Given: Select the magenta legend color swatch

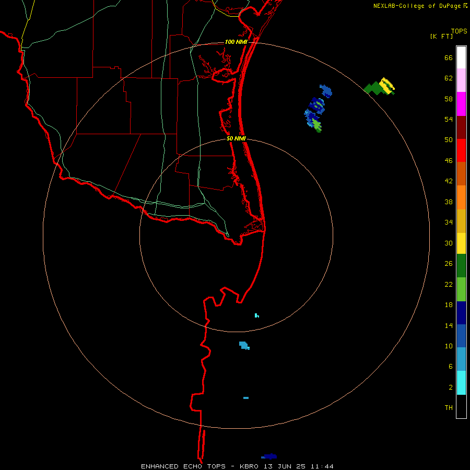Looking at the screenshot, I should pyautogui.click(x=461, y=104).
